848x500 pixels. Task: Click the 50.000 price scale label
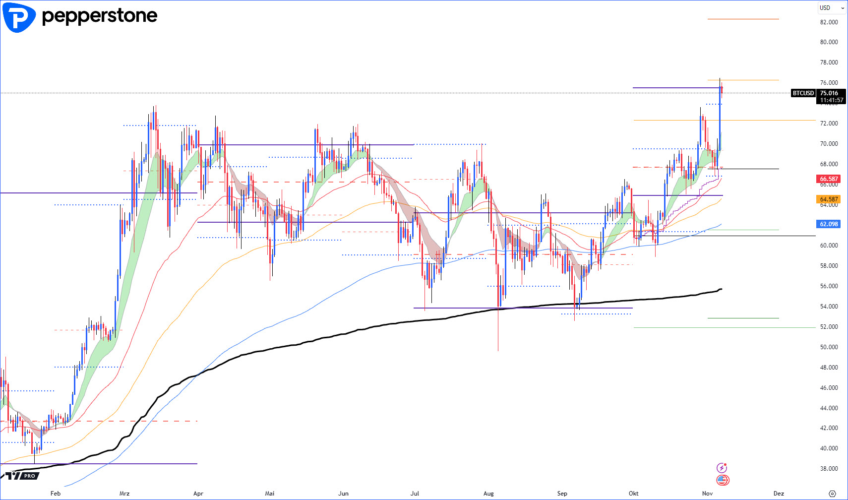point(829,347)
